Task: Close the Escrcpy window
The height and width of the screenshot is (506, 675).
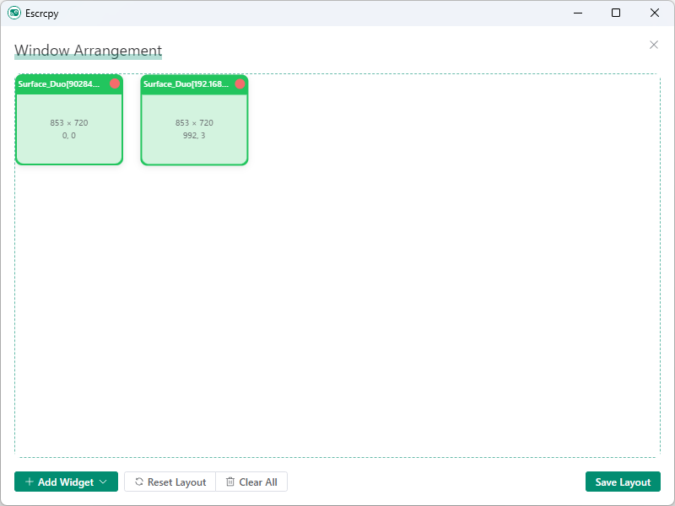Action: (655, 13)
